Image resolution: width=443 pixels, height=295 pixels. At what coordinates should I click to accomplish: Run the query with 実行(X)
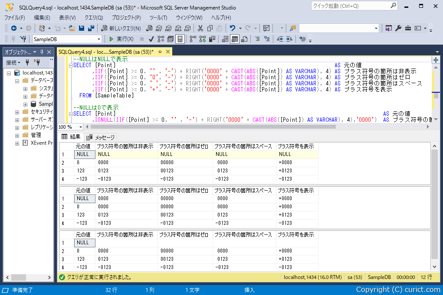coord(121,39)
